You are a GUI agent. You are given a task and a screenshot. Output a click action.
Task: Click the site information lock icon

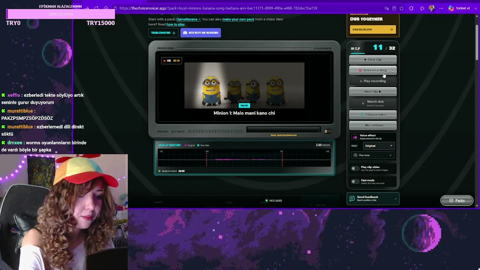(x=115, y=8)
